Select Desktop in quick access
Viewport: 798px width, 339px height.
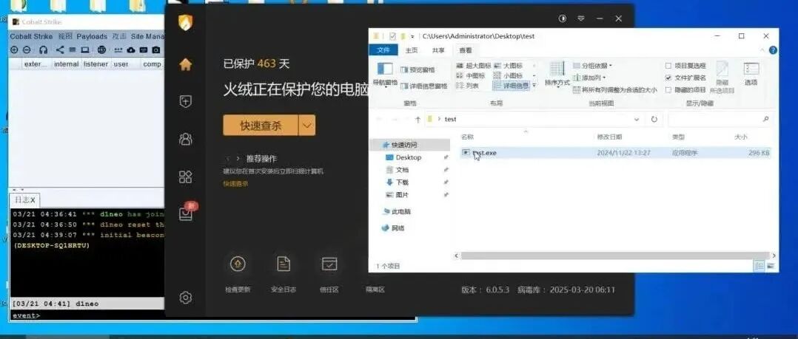click(408, 158)
